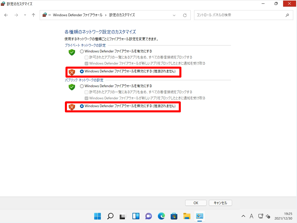Click プライベート ネットワークの設定 section label

[x=85, y=45]
